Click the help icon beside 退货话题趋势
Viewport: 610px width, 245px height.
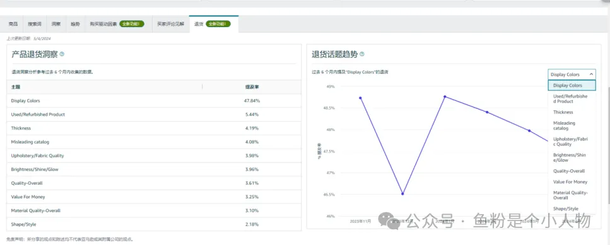click(362, 54)
